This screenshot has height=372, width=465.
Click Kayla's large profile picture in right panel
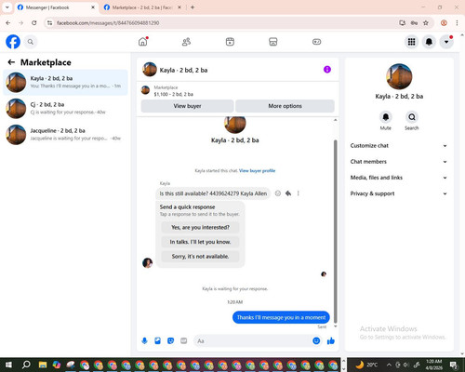399,76
